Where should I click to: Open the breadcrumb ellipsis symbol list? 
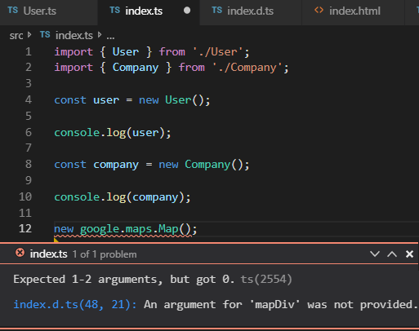click(110, 37)
